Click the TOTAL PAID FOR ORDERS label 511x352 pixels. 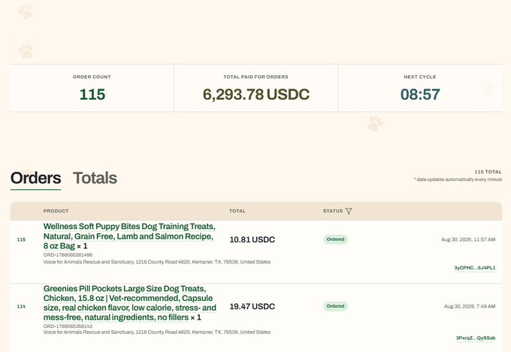click(x=255, y=77)
